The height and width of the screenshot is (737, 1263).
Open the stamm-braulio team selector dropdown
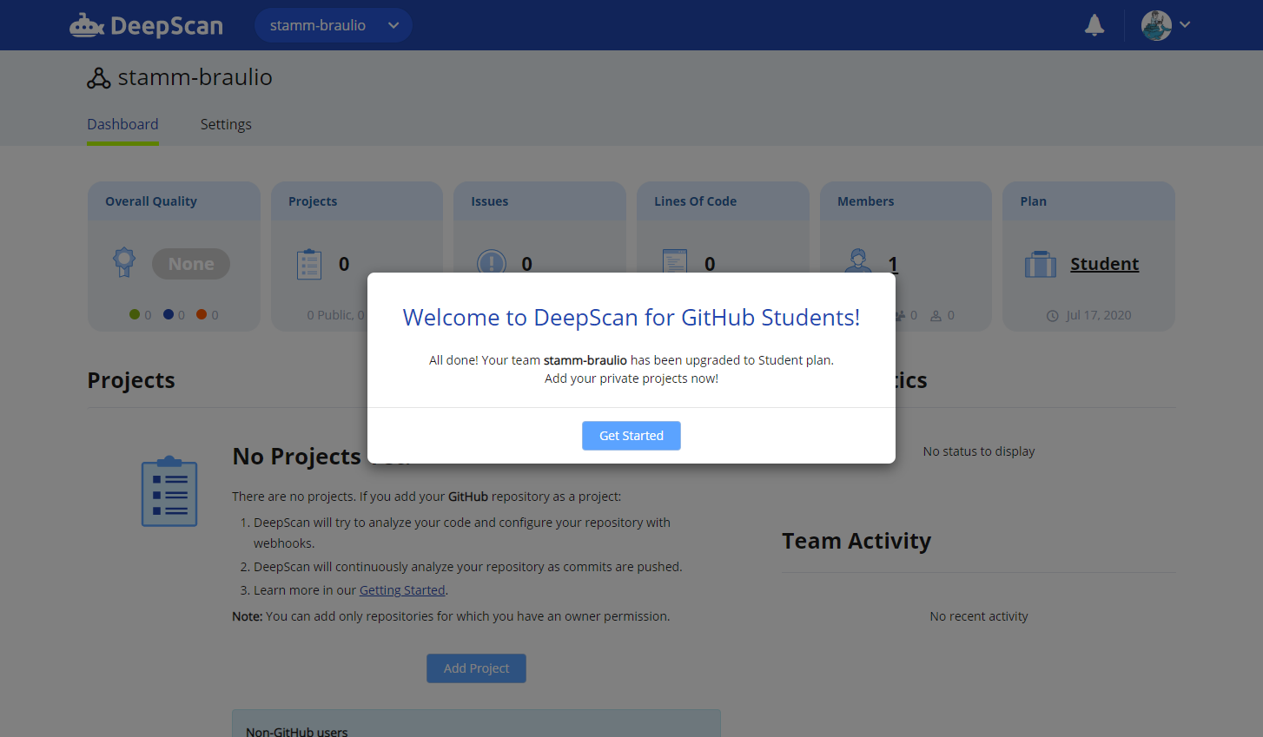pos(334,25)
